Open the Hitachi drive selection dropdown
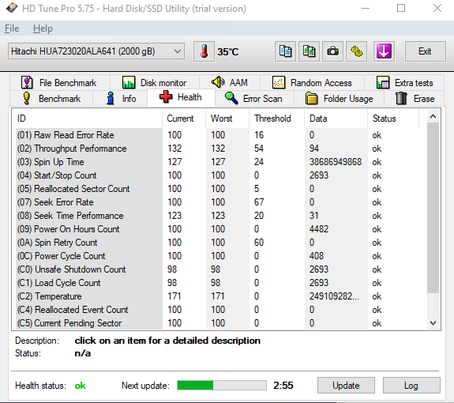454x403 pixels. click(x=96, y=51)
